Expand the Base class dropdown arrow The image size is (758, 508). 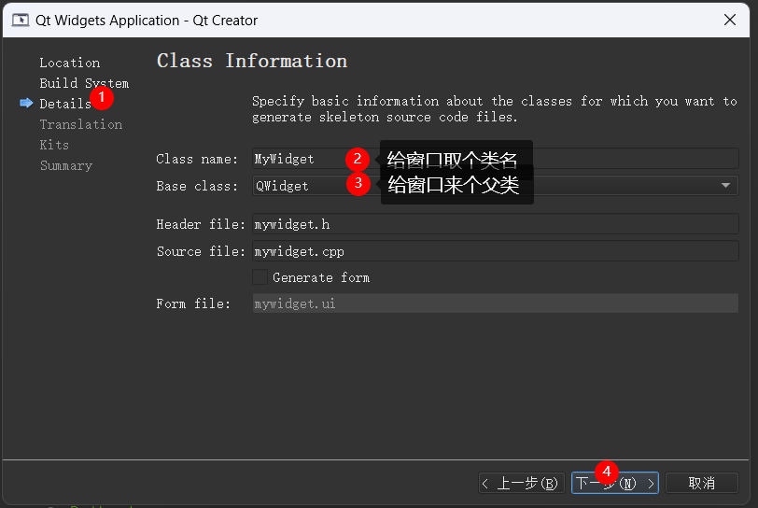pos(725,186)
